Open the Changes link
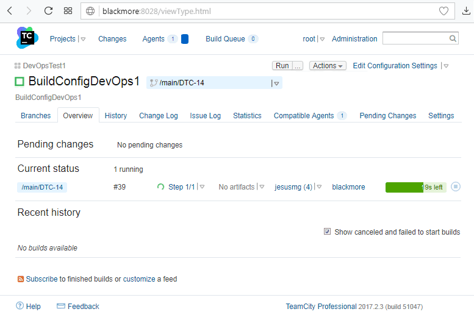 tap(112, 39)
